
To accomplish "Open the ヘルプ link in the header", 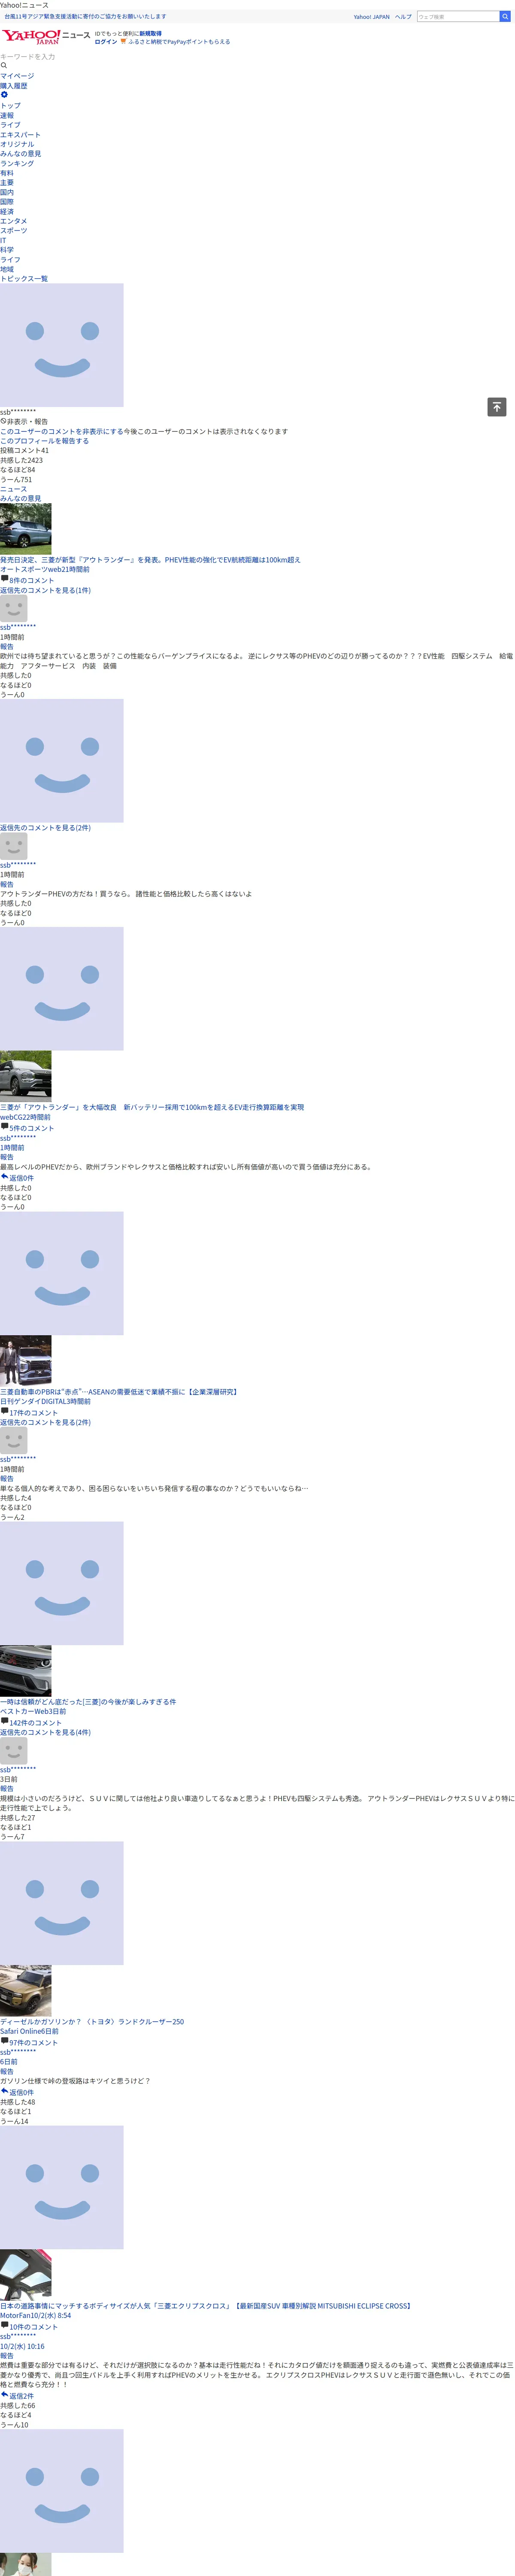I will click(x=403, y=17).
